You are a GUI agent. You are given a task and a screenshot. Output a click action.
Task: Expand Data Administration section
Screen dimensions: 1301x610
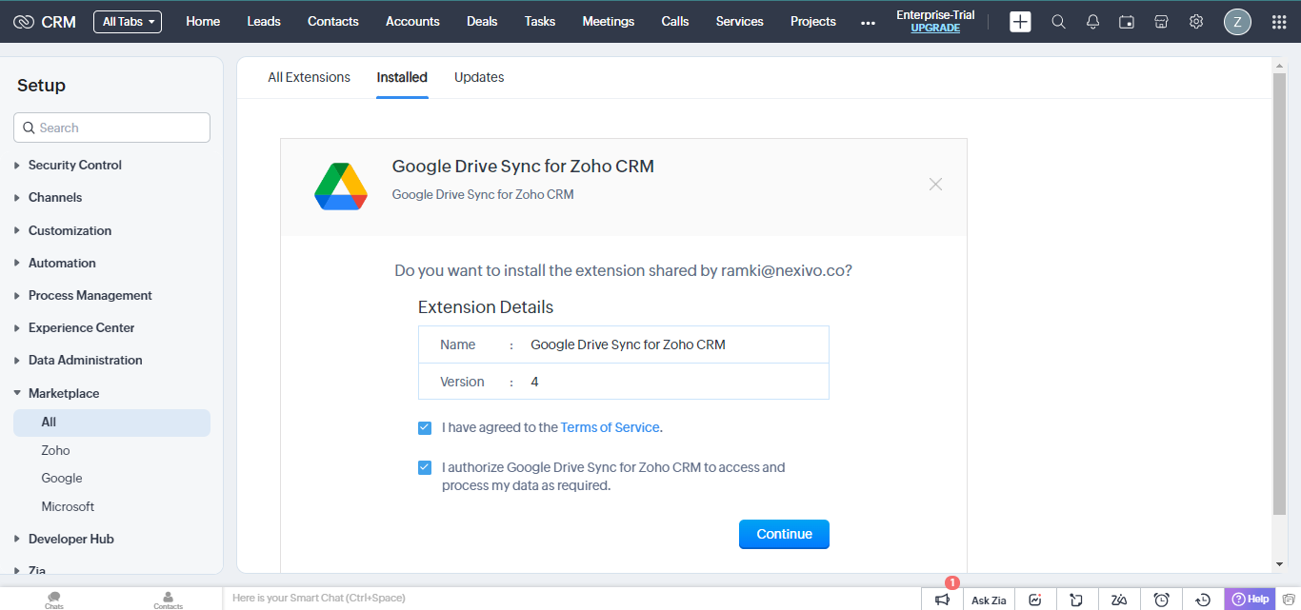click(x=86, y=360)
